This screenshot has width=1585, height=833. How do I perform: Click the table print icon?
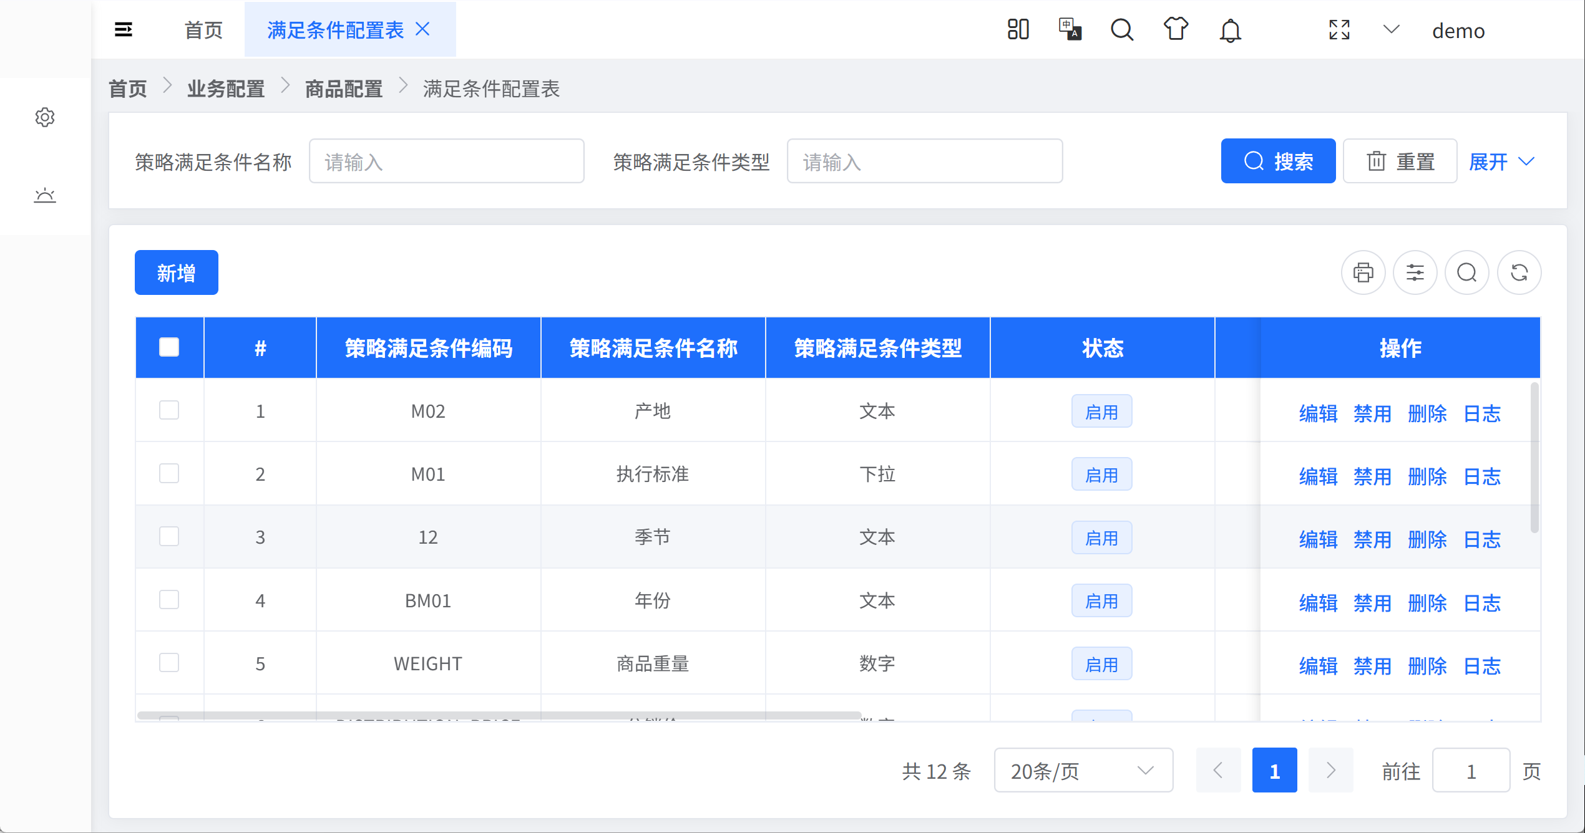(1363, 272)
